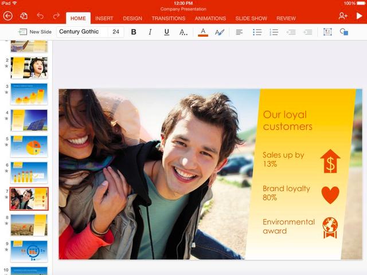Toggle italic formatting
This screenshot has height=275, width=367.
[150, 32]
